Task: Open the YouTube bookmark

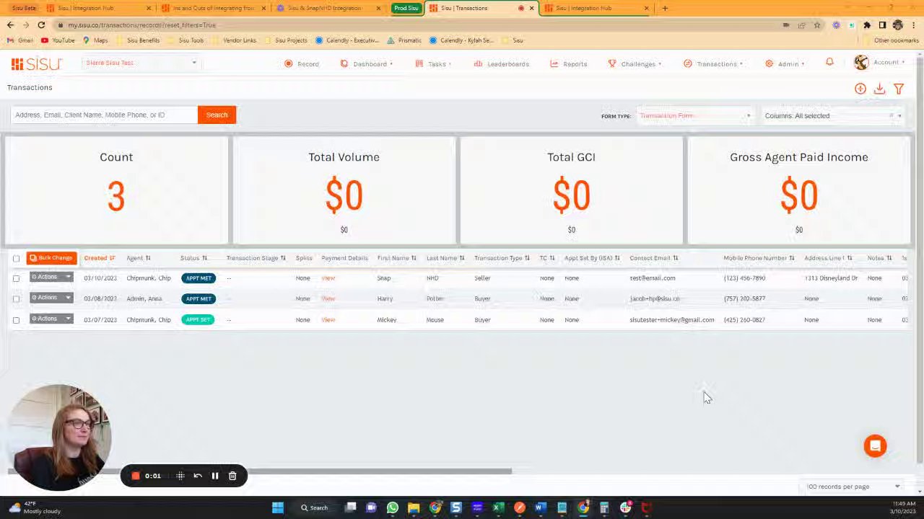Action: 58,40
